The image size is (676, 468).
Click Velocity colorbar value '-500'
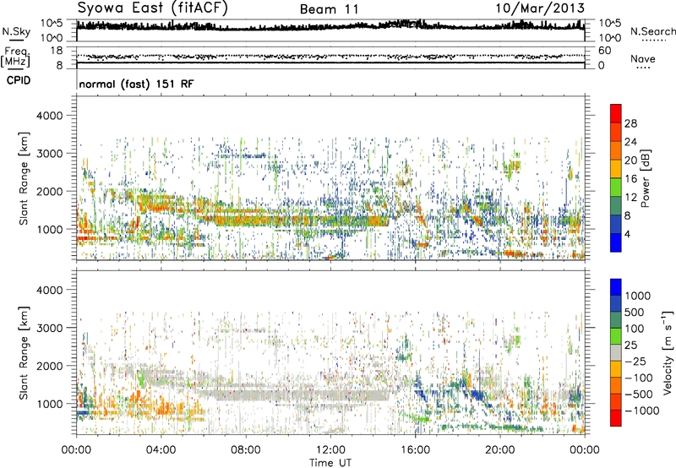pos(639,394)
